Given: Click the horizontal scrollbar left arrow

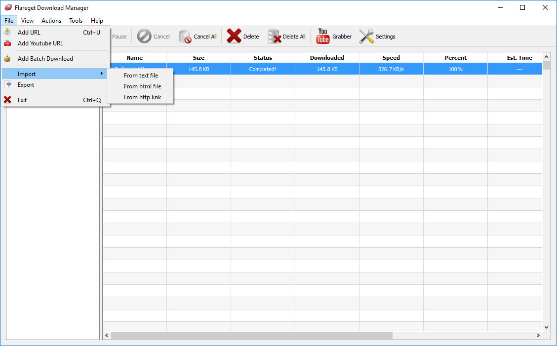Looking at the screenshot, I should pyautogui.click(x=107, y=335).
